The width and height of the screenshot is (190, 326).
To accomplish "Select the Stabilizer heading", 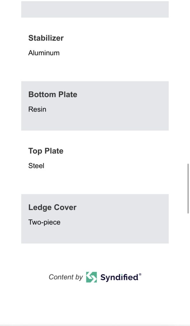I will click(x=46, y=38).
